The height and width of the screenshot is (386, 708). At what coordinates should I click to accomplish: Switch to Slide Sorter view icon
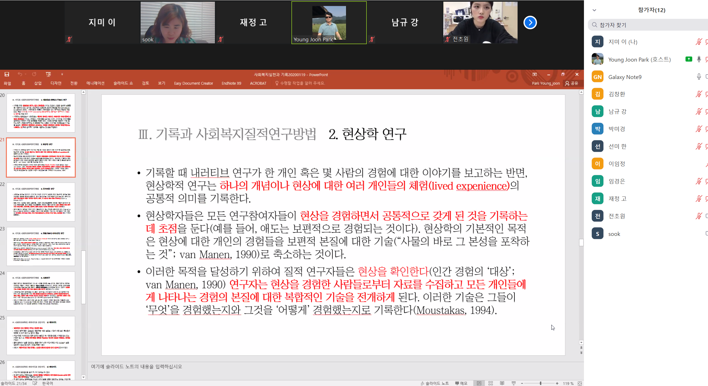pyautogui.click(x=491, y=383)
